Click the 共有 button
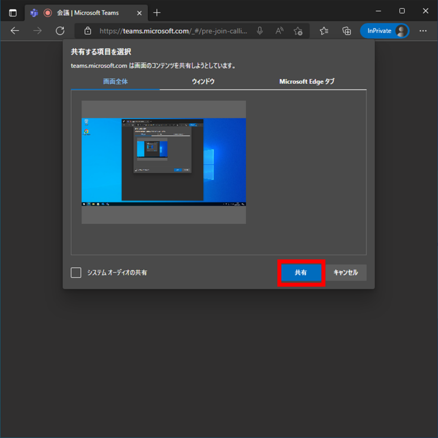 (301, 272)
